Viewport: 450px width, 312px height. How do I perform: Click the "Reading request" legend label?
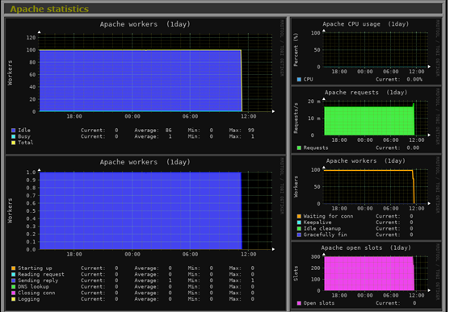[x=41, y=274]
